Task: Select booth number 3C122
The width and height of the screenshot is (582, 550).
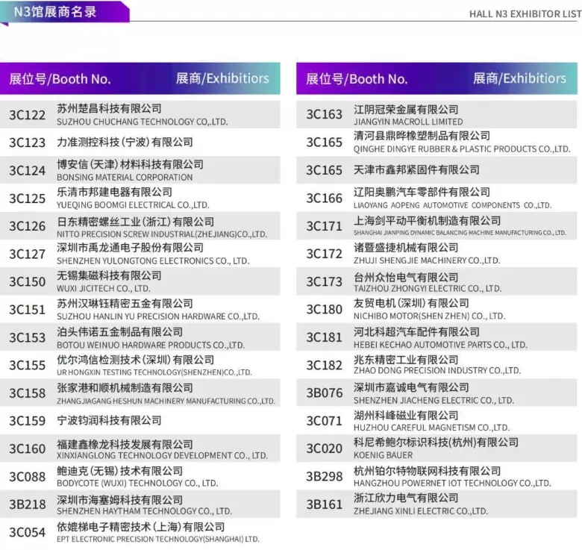Action: click(27, 115)
